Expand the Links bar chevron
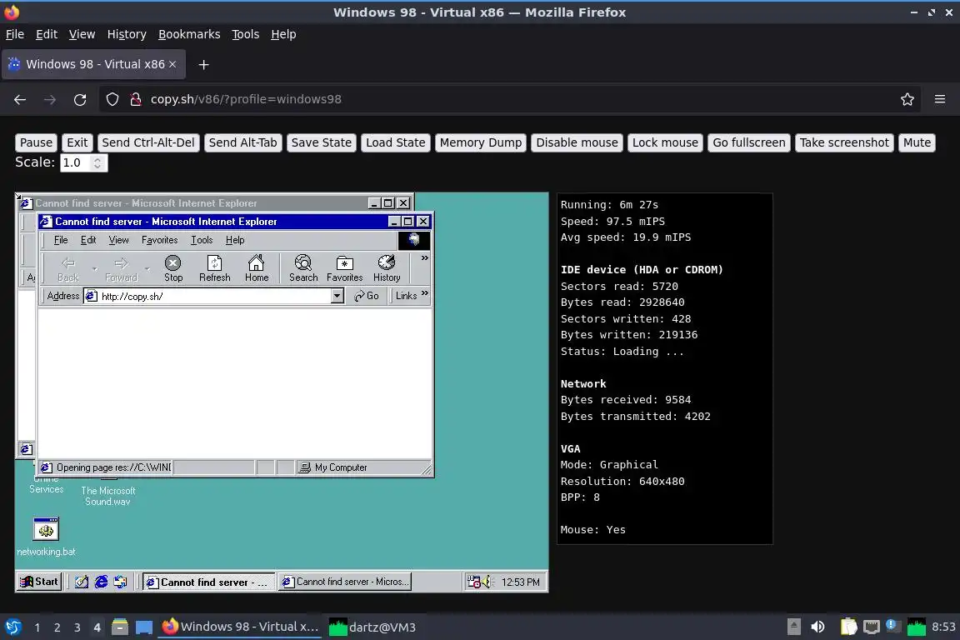960x640 pixels. click(x=425, y=294)
